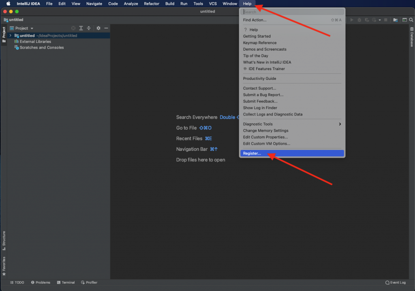The image size is (415, 291).
Task: Choose Submit a Bug Report...
Action: tap(292, 95)
